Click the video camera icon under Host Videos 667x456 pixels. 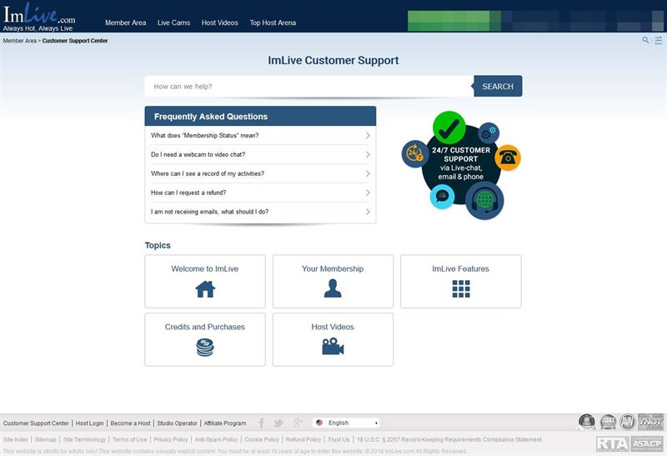(x=333, y=346)
